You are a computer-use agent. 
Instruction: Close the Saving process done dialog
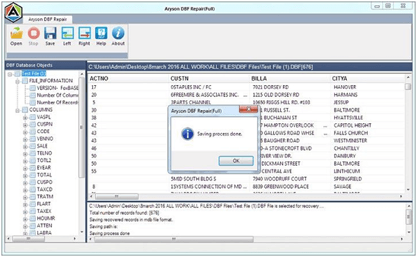pos(248,109)
